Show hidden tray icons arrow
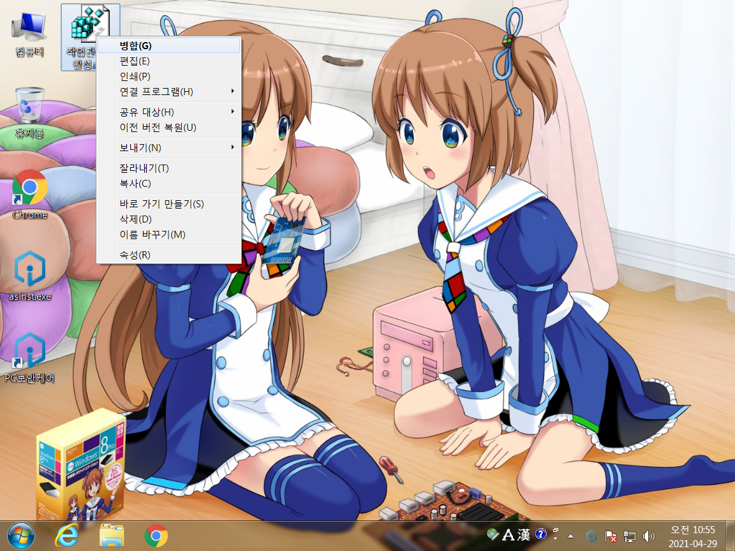This screenshot has width=735, height=551. pos(570,536)
